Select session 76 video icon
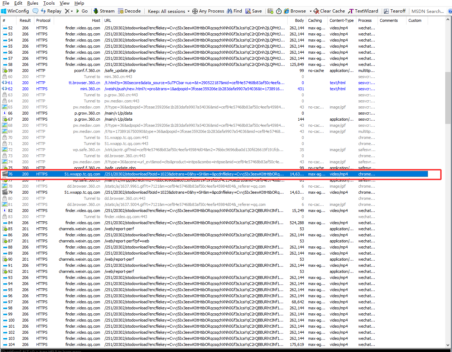Image resolution: width=452 pixels, height=352 pixels. click(x=5, y=174)
